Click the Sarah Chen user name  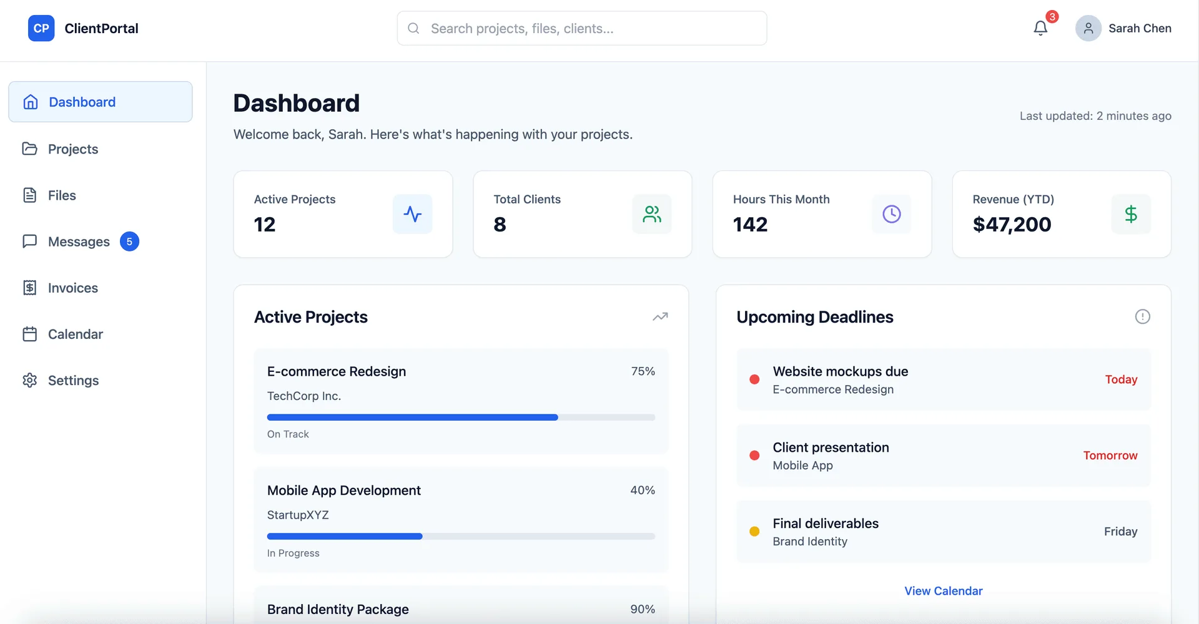[1140, 28]
